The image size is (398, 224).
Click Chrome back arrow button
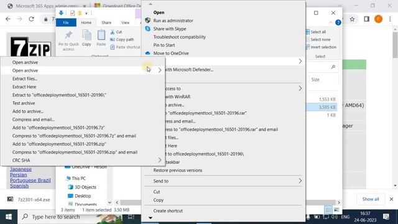click(8, 19)
